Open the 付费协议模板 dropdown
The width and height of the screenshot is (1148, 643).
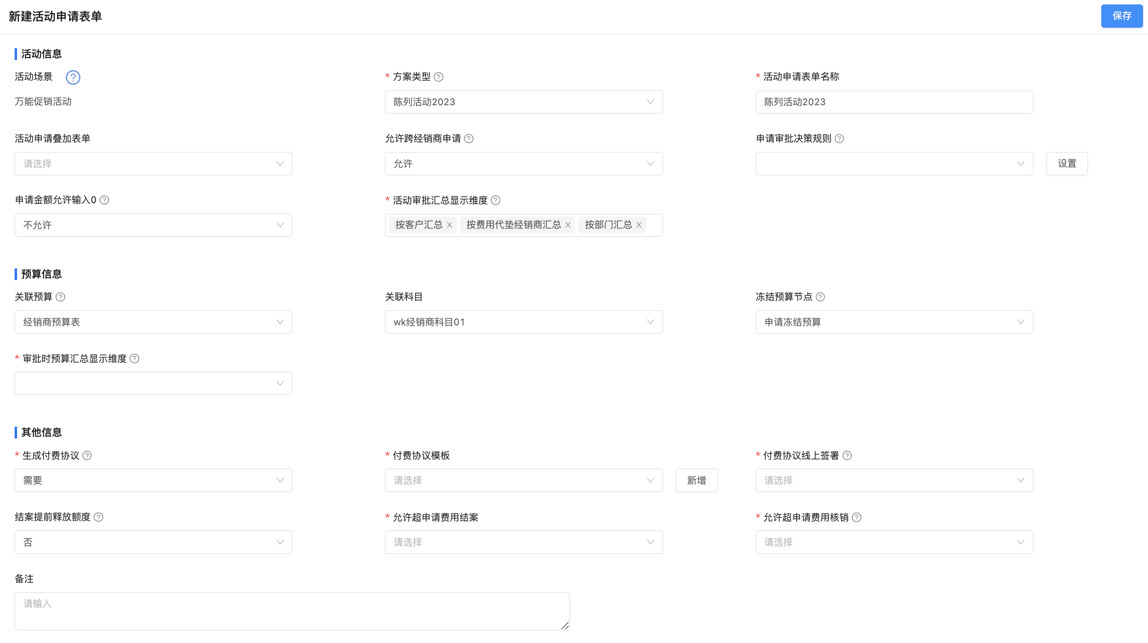[524, 480]
